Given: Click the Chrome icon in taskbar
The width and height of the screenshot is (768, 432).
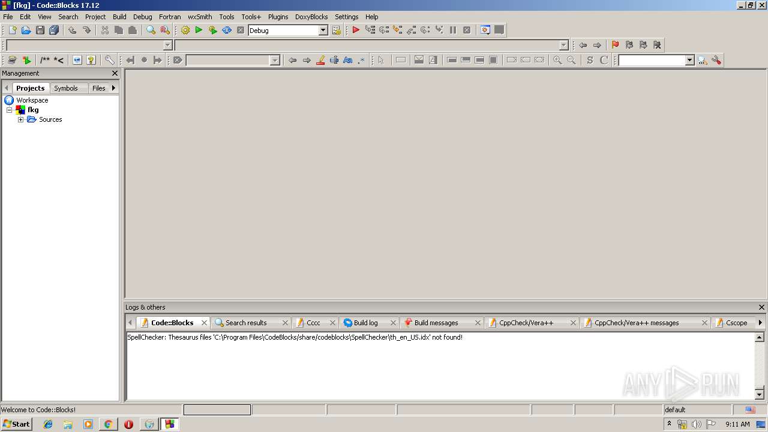Looking at the screenshot, I should (x=108, y=424).
